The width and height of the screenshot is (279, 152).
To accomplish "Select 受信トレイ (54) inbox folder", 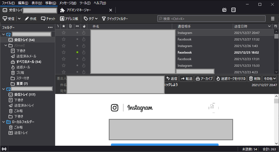I will pos(28,40).
